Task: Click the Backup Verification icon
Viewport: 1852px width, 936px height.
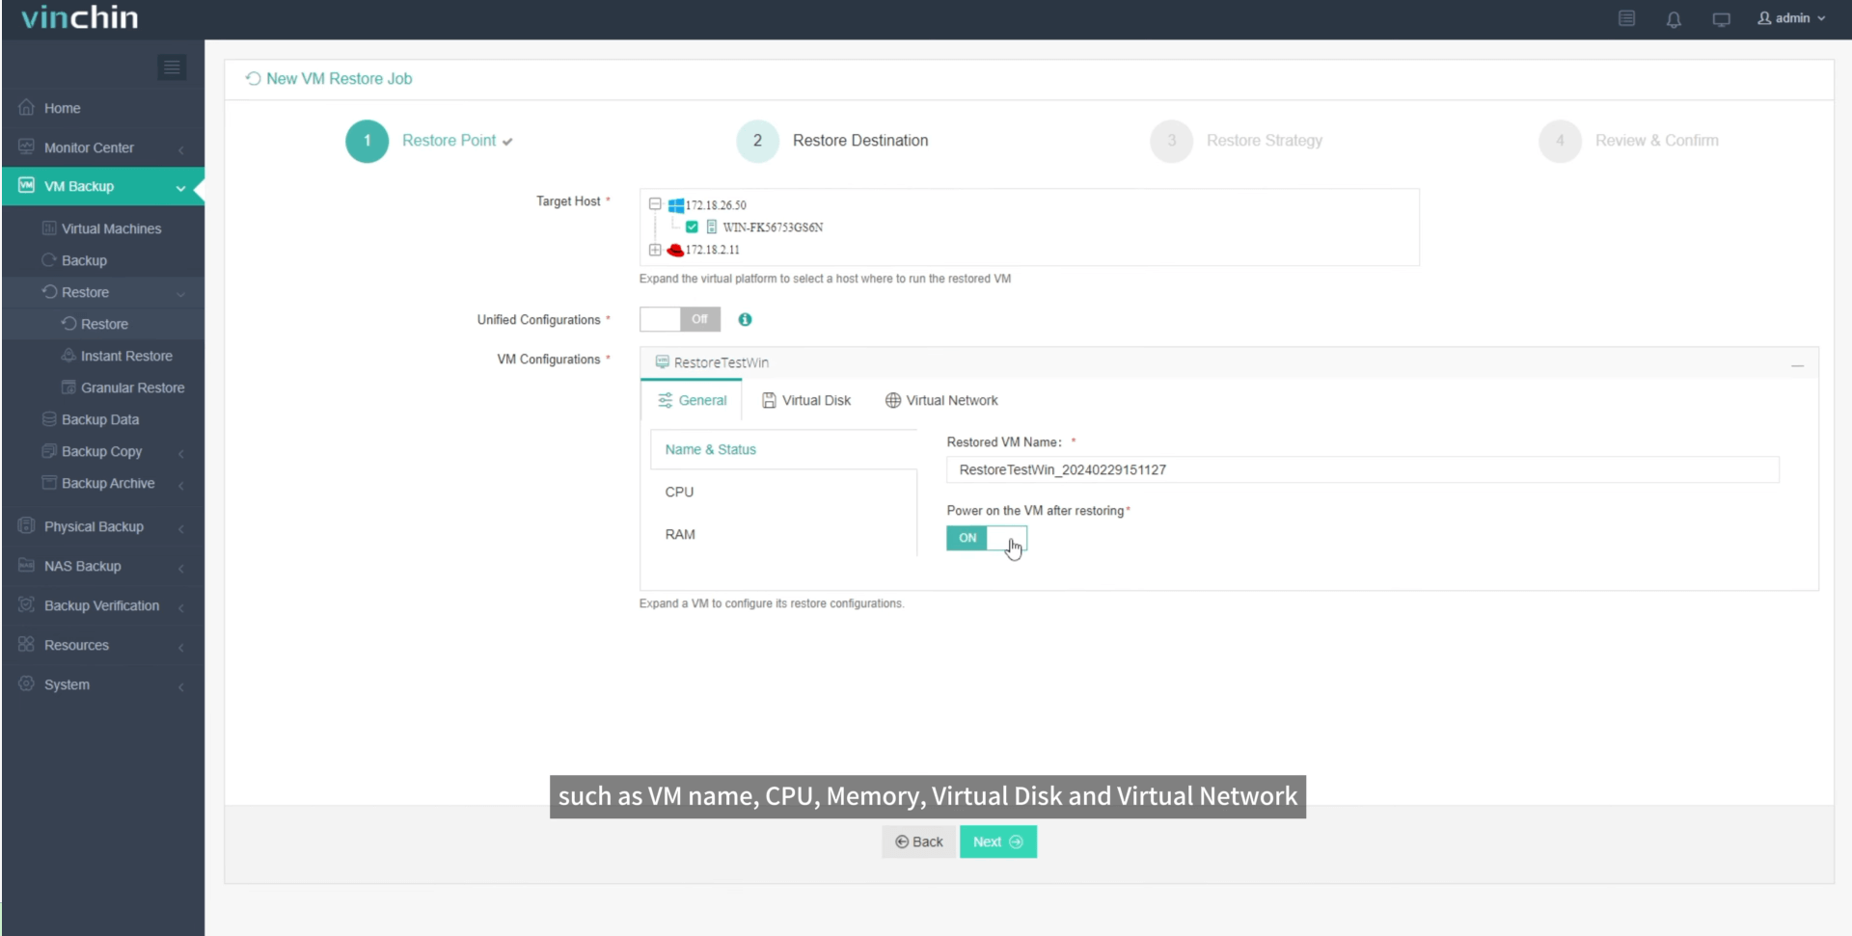Action: 26,604
